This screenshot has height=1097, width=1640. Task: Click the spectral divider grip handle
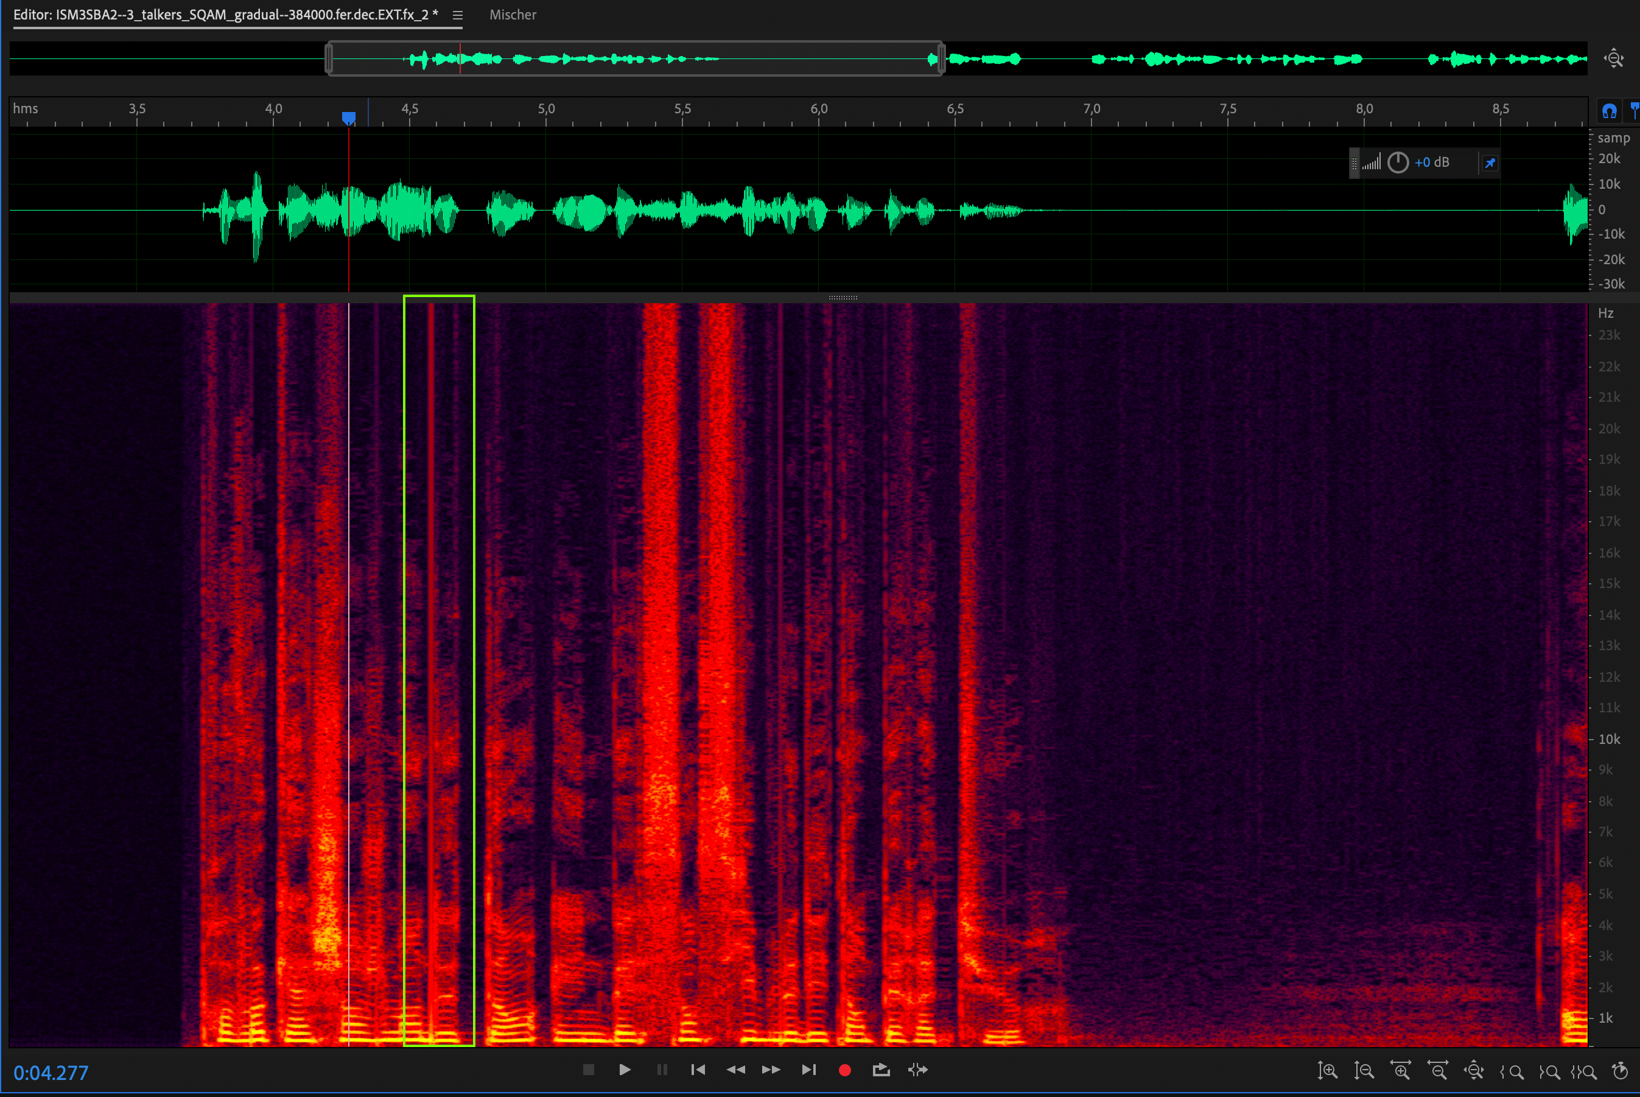(843, 298)
